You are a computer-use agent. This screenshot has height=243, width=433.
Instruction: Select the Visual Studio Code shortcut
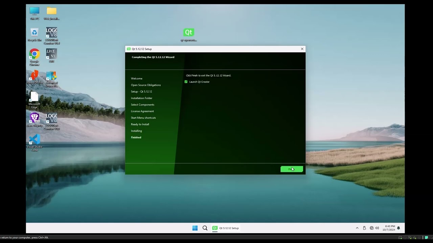click(35, 143)
